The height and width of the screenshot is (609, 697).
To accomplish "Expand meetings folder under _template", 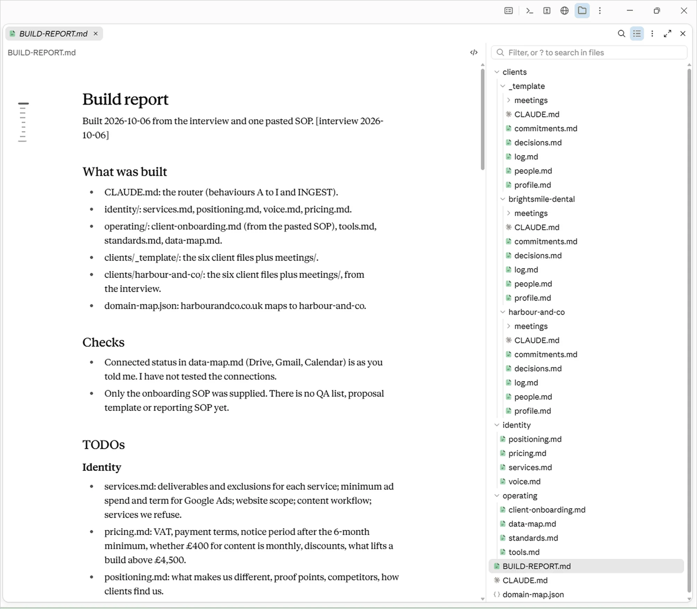I will point(509,100).
